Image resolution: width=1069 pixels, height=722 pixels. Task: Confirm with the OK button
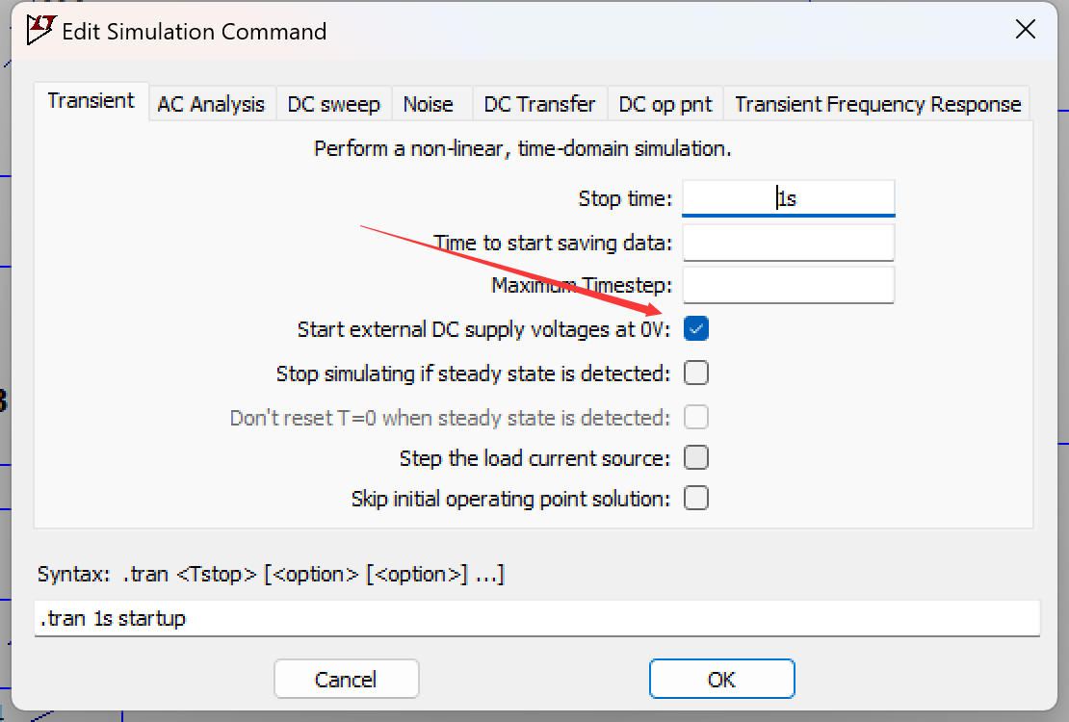721,679
